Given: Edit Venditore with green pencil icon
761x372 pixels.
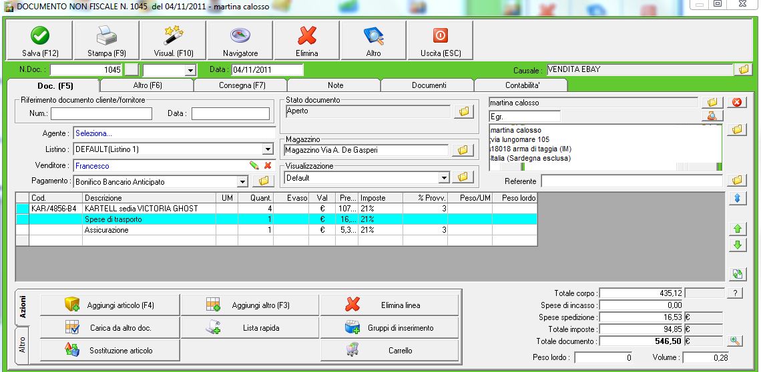Looking at the screenshot, I should click(254, 165).
